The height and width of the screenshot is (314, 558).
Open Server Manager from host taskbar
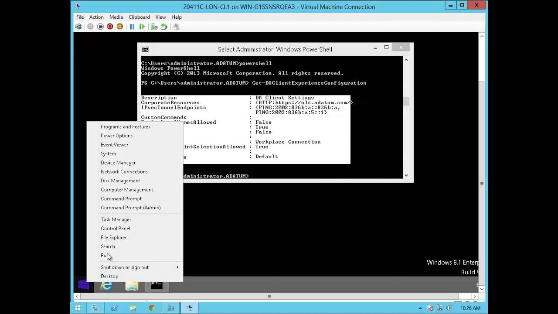coord(95,308)
